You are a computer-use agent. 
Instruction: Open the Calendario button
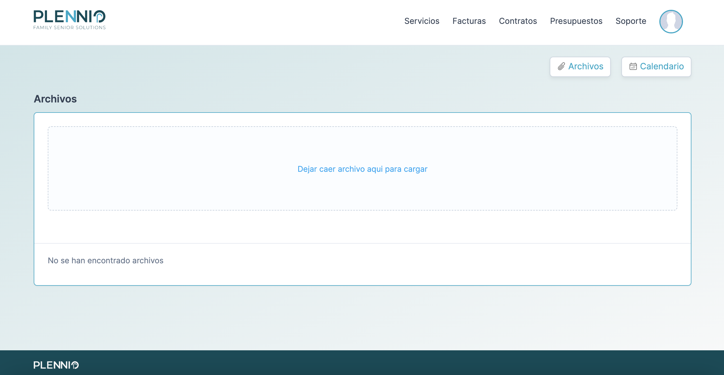point(656,67)
